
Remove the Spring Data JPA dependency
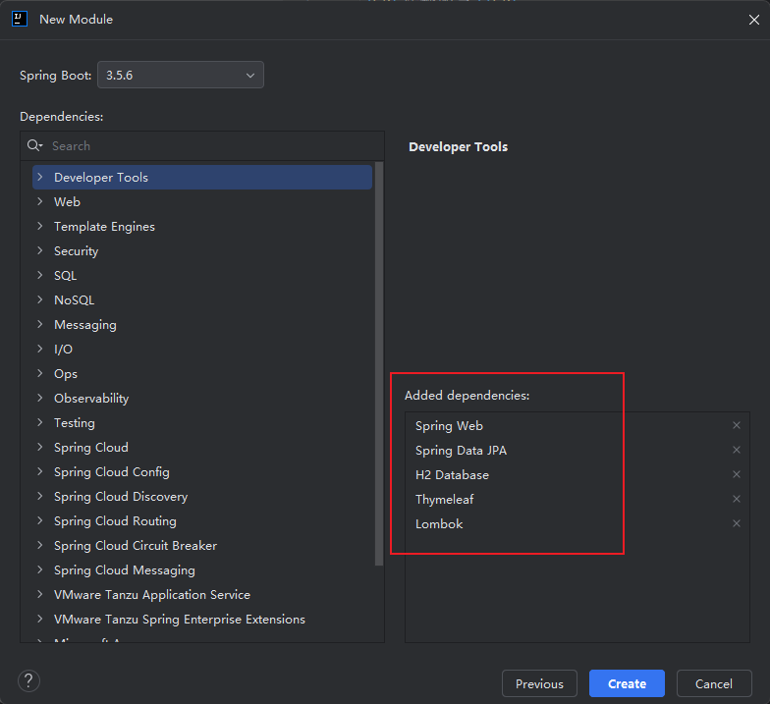pyautogui.click(x=737, y=450)
